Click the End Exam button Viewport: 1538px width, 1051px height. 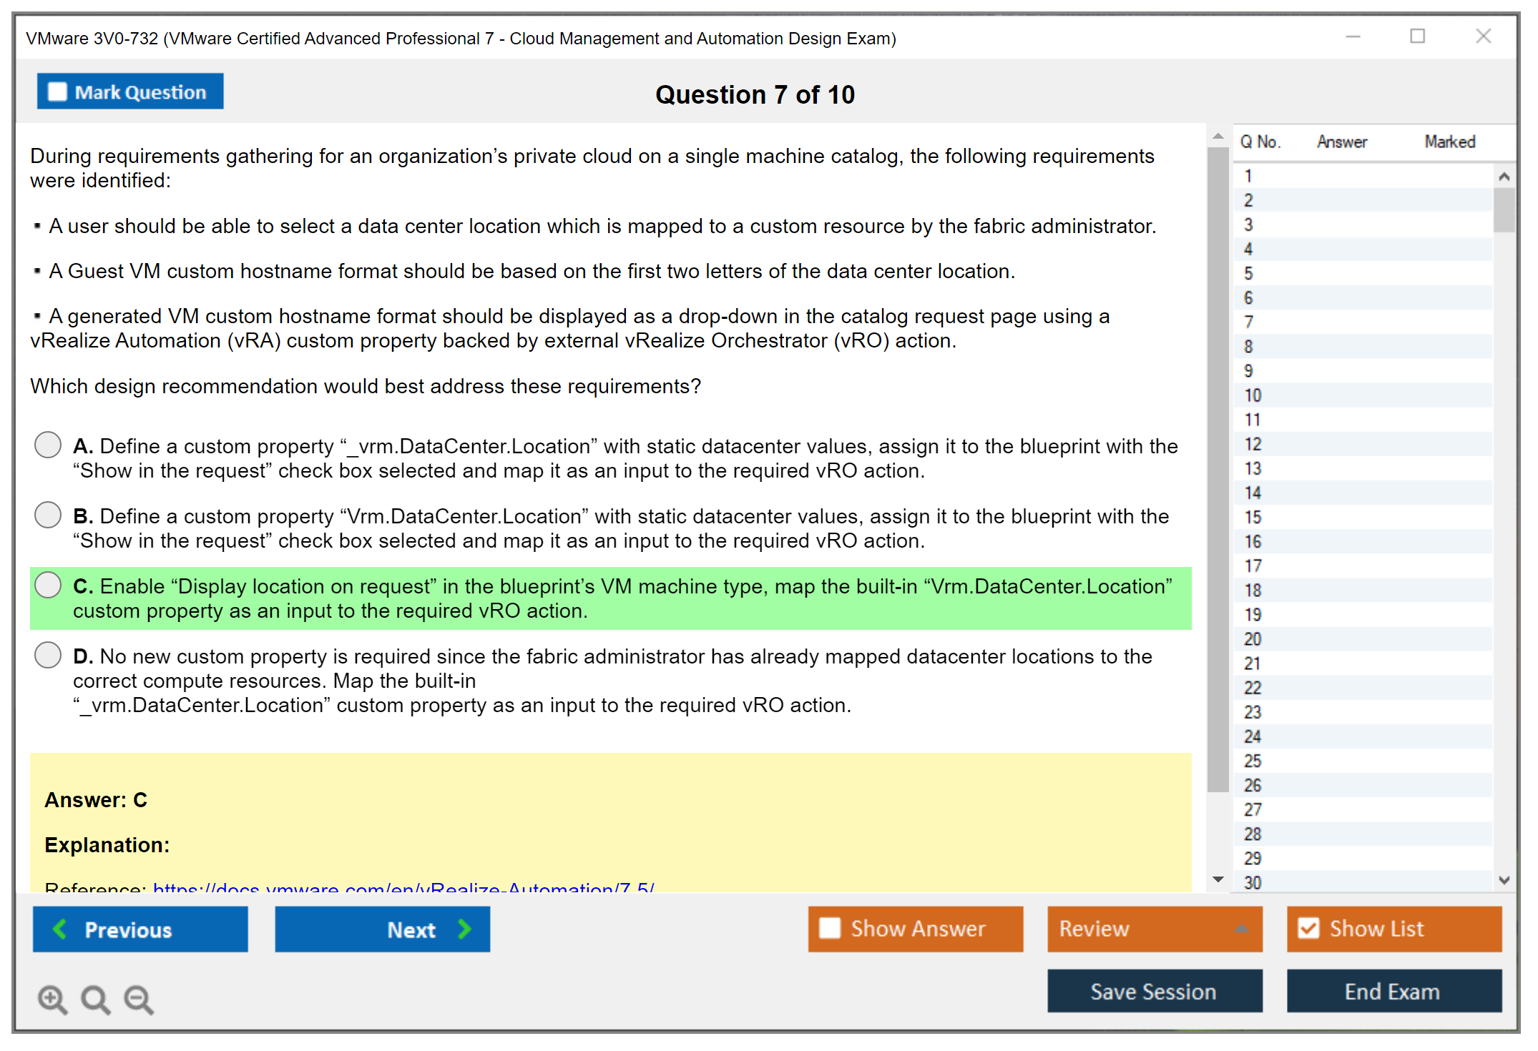coord(1393,991)
